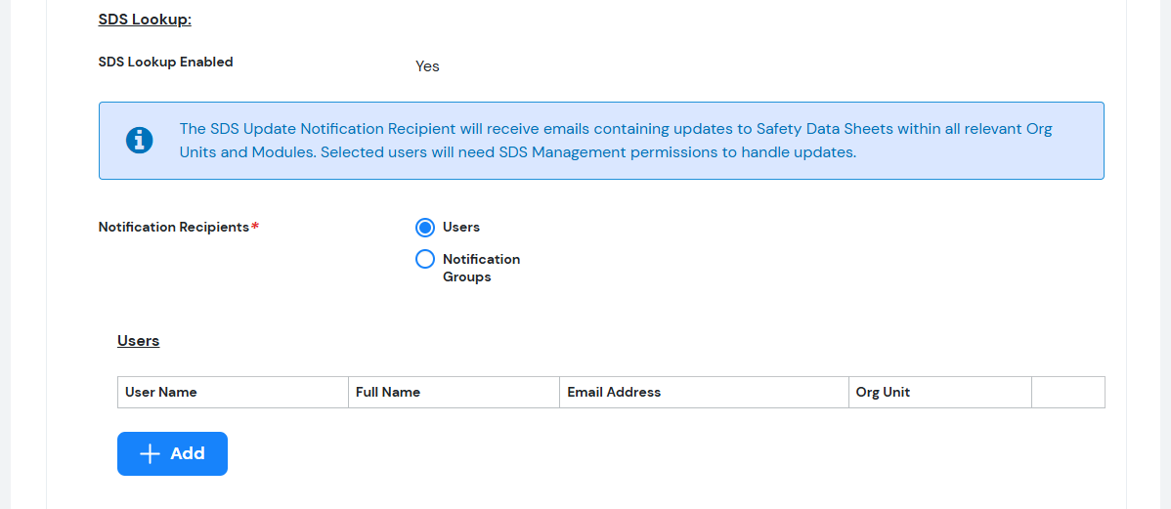Click the 'Notification Groups' option label text

pos(481,268)
